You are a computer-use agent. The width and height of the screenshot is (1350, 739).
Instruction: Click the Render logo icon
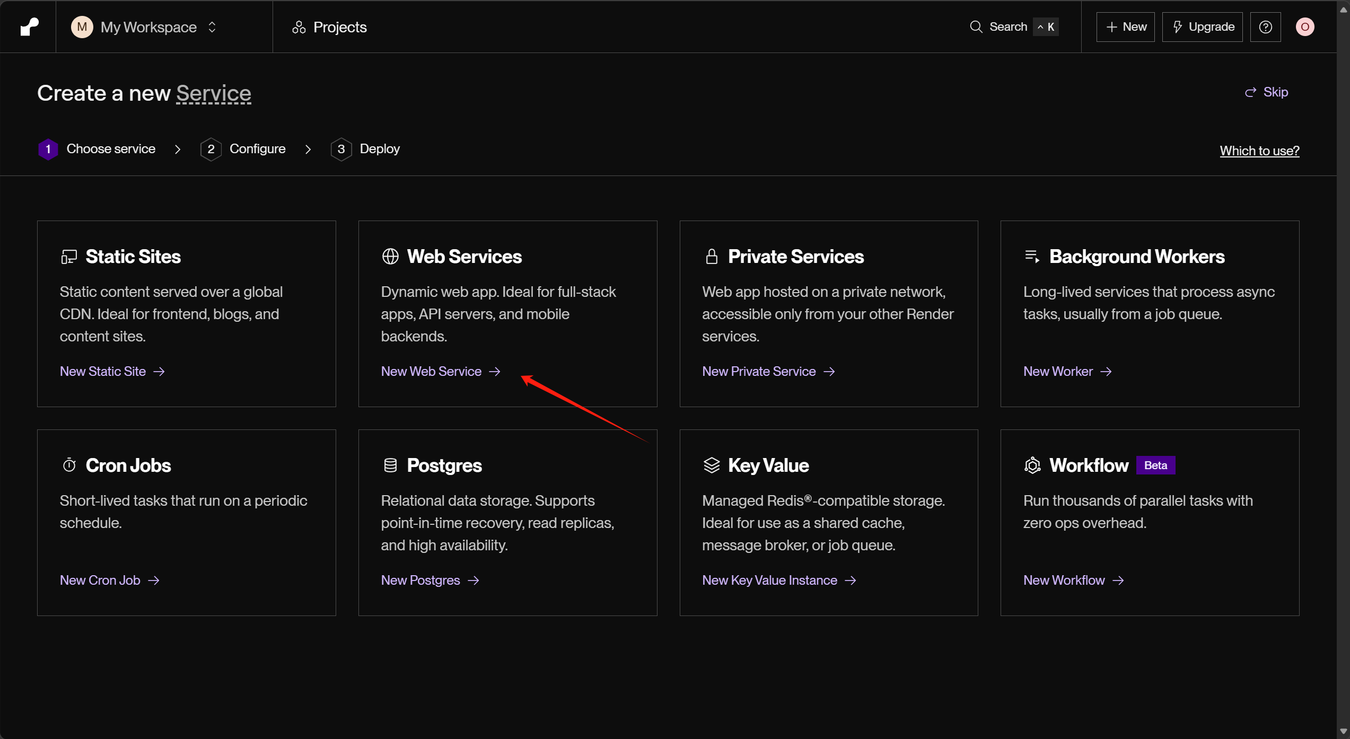click(30, 27)
